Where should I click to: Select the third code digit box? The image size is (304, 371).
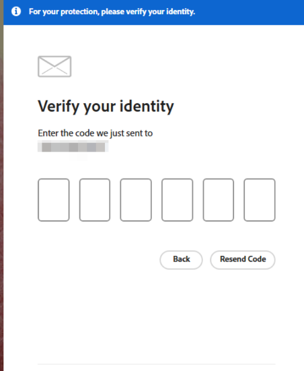pyautogui.click(x=136, y=200)
